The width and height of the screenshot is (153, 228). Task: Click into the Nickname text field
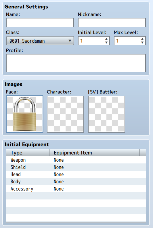pos(112,22)
